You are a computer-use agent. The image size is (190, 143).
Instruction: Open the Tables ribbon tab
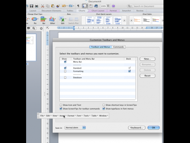70,11
